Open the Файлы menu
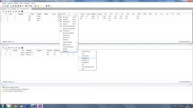Screen dimensions: 193x108 click(x=4, y=3)
